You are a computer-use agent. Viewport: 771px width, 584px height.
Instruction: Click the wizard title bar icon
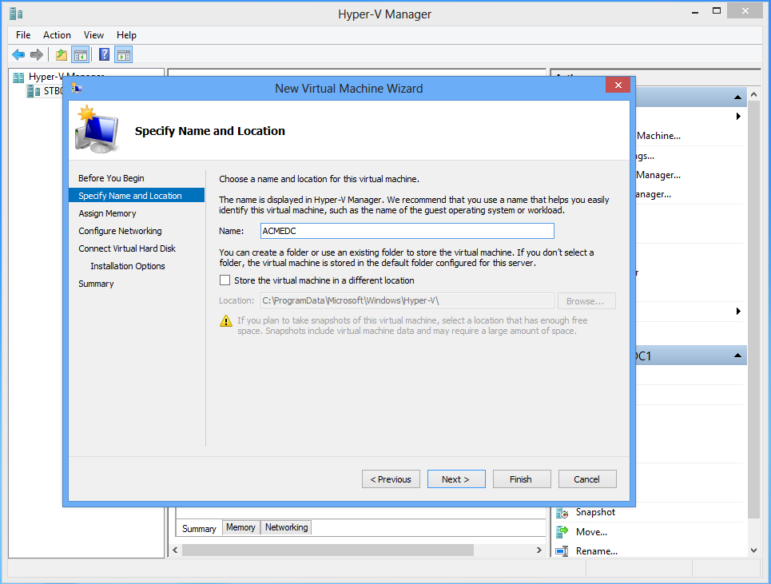pos(76,89)
